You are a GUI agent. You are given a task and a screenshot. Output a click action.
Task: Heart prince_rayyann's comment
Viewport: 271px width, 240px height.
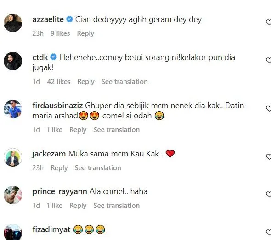click(x=269, y=195)
